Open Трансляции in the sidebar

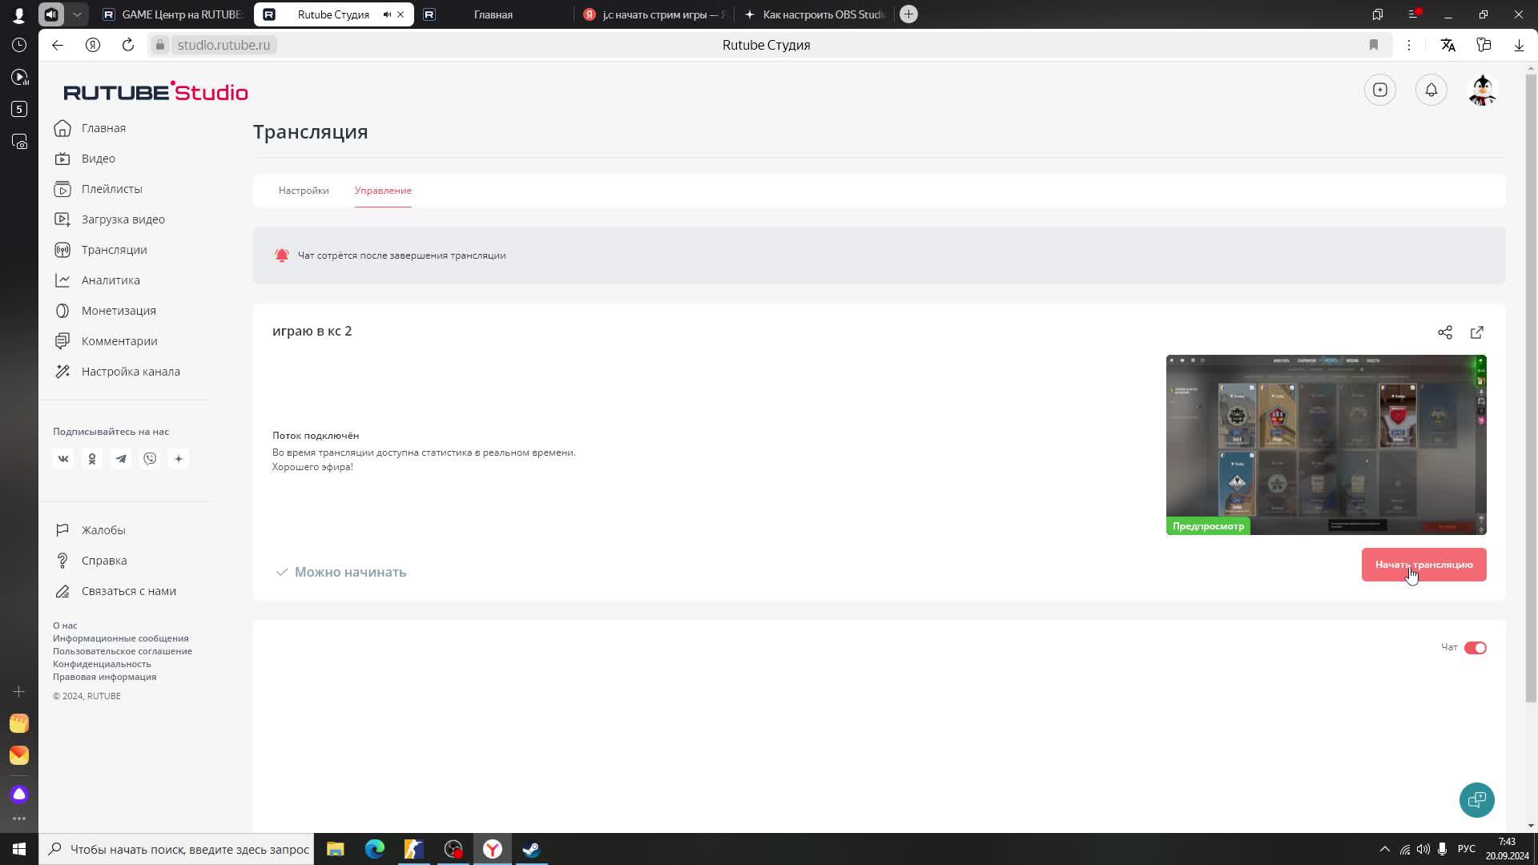(x=114, y=250)
